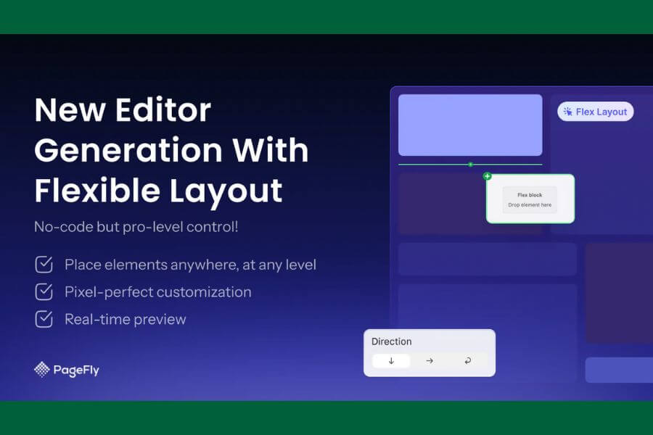This screenshot has width=653, height=435.
Task: Click the 'No-code but pro-level control!' subtitle
Action: (x=136, y=227)
